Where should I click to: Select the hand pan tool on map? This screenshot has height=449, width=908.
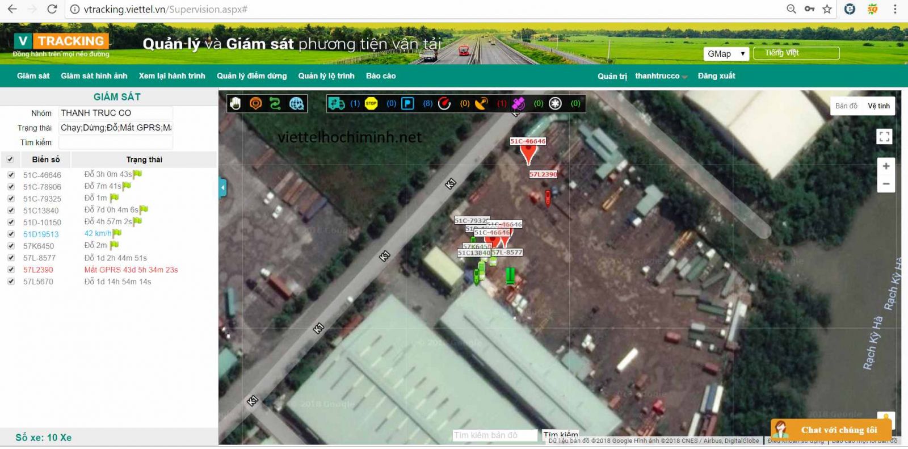[236, 103]
